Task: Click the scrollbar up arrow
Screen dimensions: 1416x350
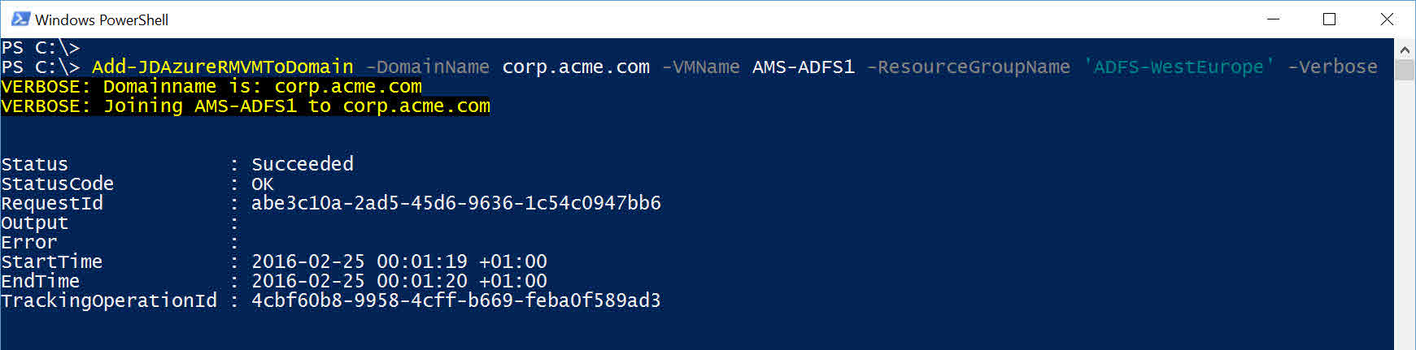Action: coord(1405,50)
